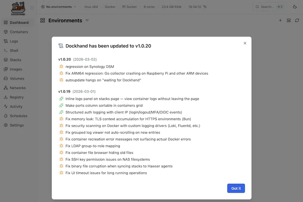
Task: Focus the Search field
Action: point(270,7)
